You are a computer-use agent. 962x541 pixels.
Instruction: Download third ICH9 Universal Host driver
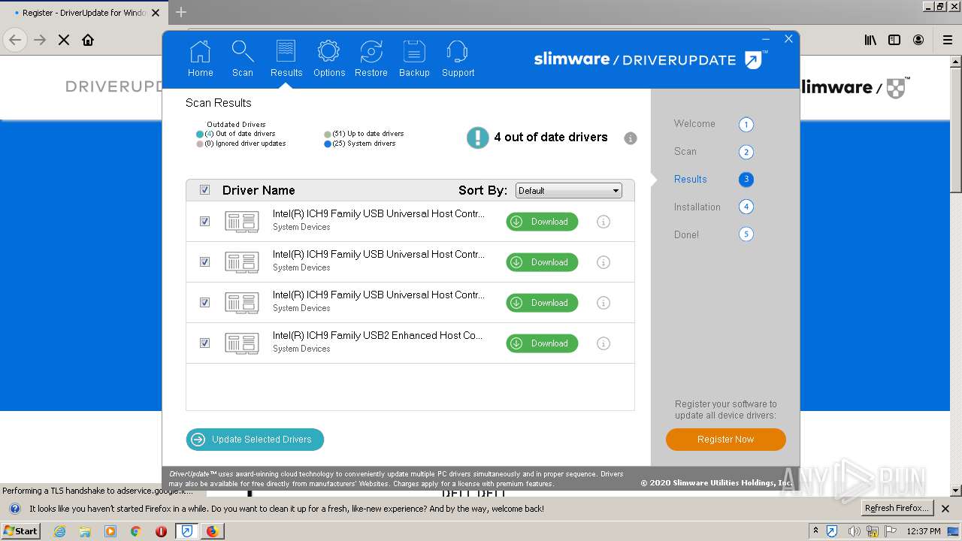542,303
